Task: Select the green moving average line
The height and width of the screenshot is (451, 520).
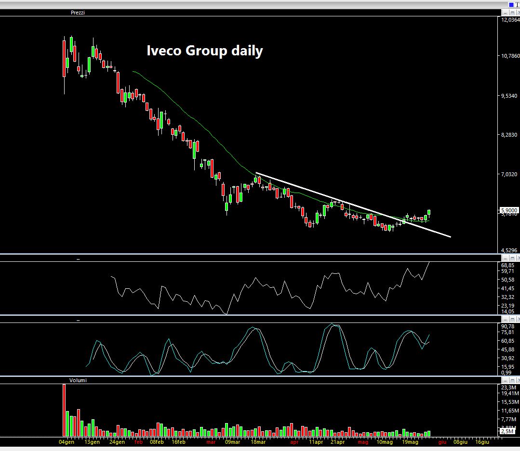Action: (x=212, y=135)
